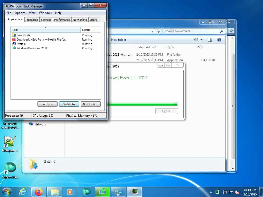Click the change view icon in Explorer
Screen dimensions: 263x197
click(196, 40)
